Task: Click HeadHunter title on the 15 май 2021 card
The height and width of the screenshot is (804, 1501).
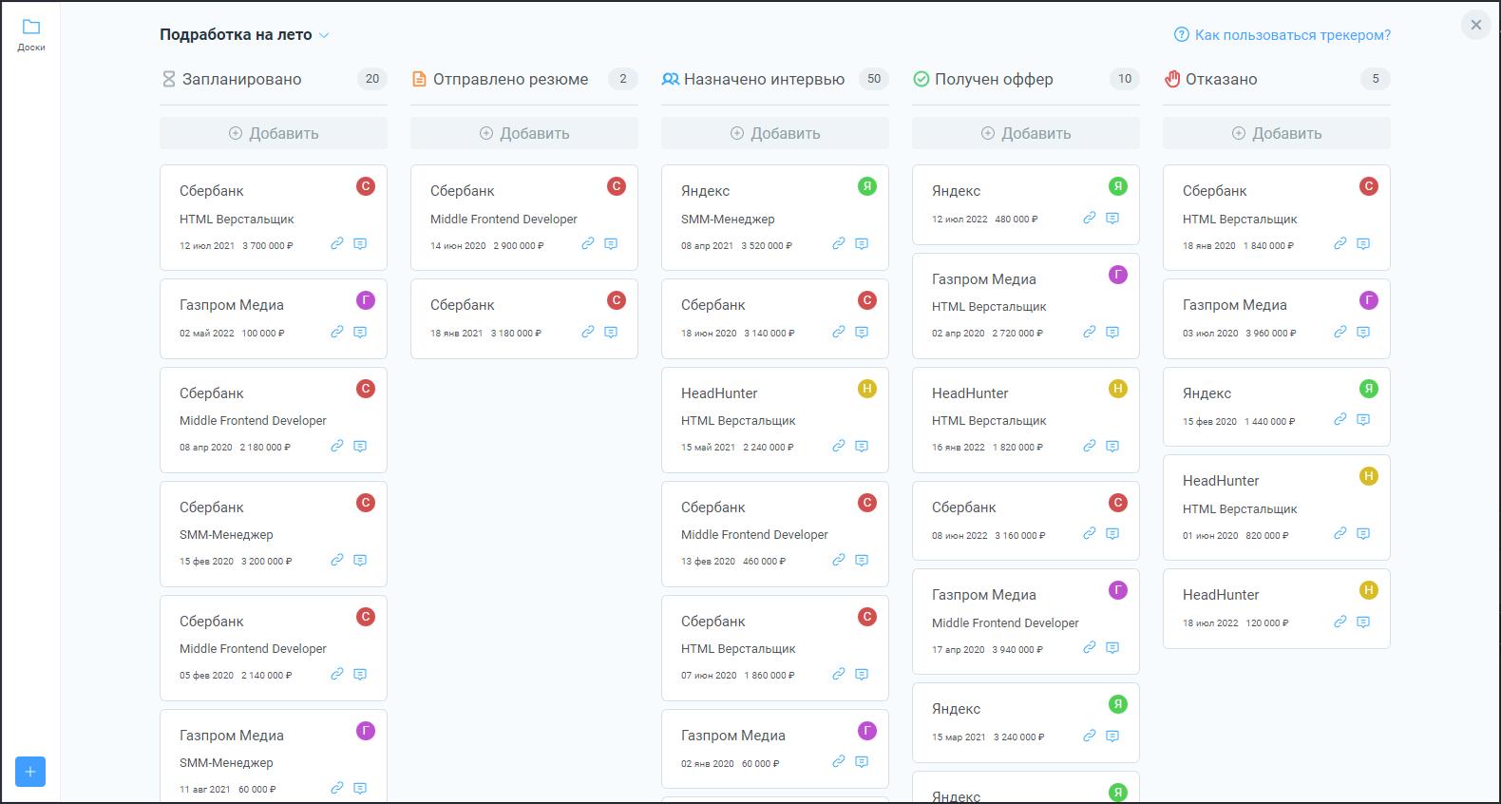Action: [719, 393]
